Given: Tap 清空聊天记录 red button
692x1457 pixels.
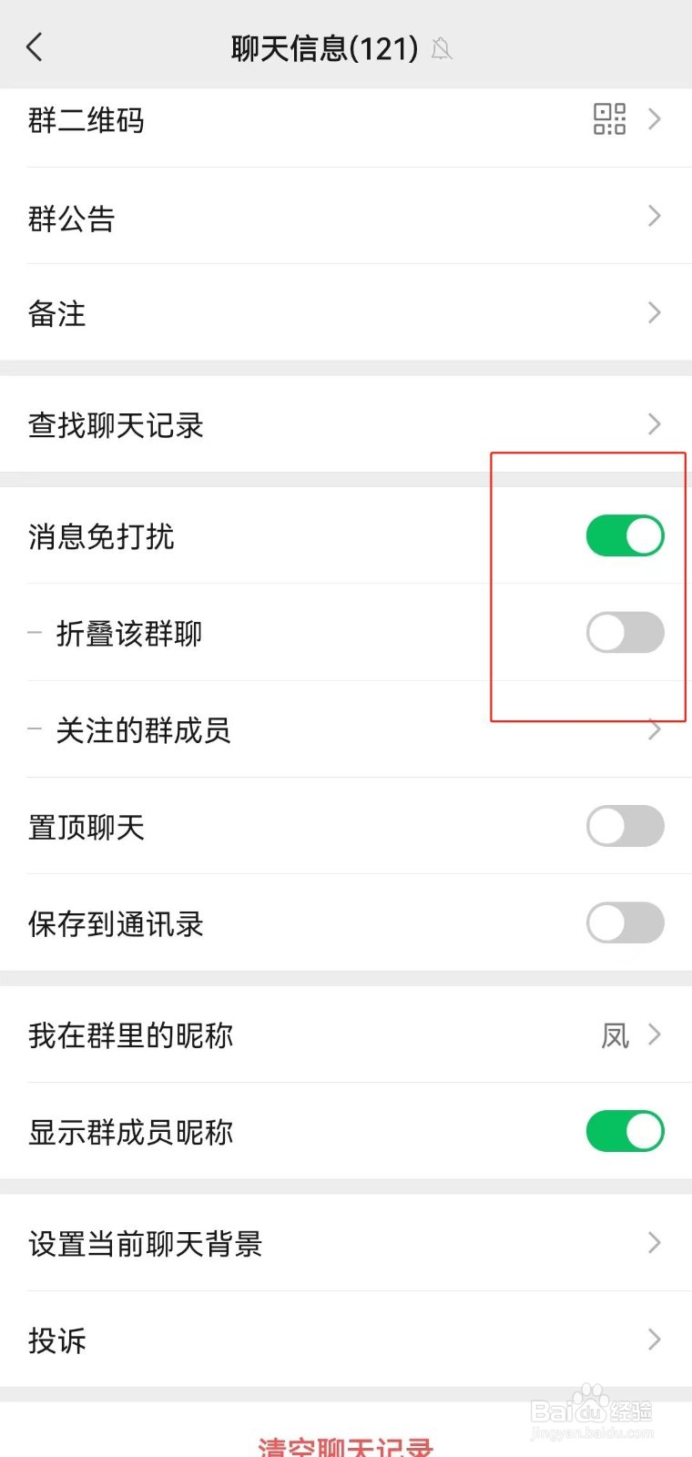Looking at the screenshot, I should point(345,1446).
